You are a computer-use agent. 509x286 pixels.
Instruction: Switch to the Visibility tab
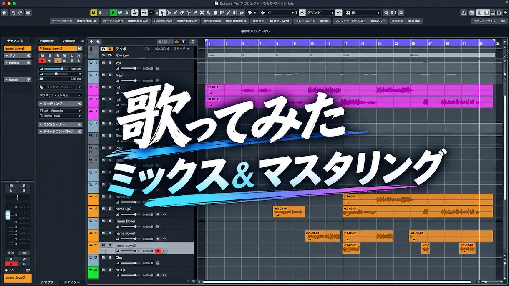69,41
